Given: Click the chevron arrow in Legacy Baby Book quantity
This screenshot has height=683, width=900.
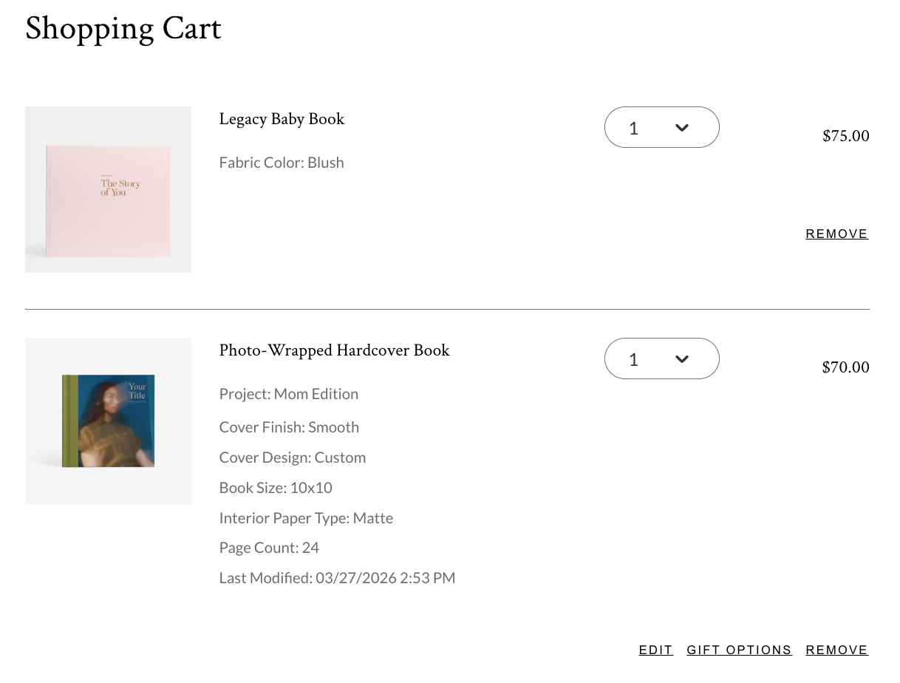Looking at the screenshot, I should pyautogui.click(x=682, y=128).
